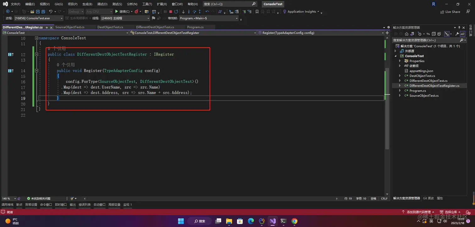The width and height of the screenshot is (475, 227).
Task: Collapse the ConsoleTest project node
Action: coord(396,56)
